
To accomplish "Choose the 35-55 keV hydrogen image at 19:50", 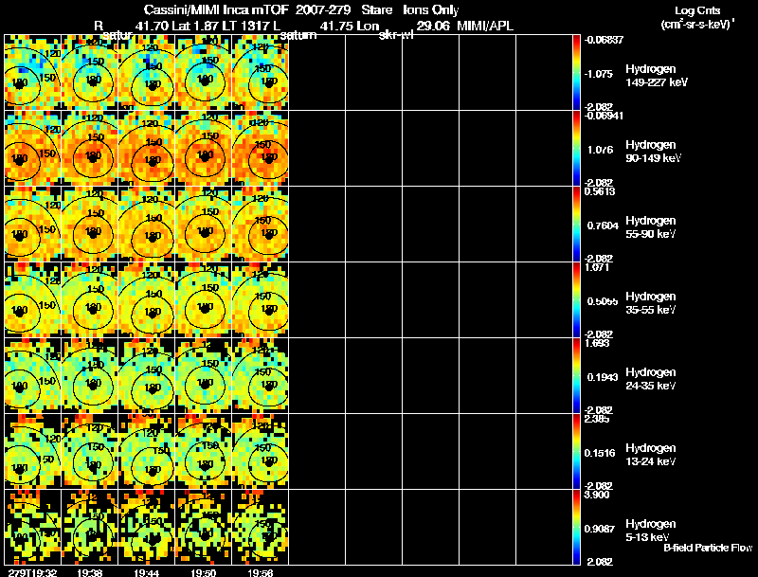I will (204, 300).
